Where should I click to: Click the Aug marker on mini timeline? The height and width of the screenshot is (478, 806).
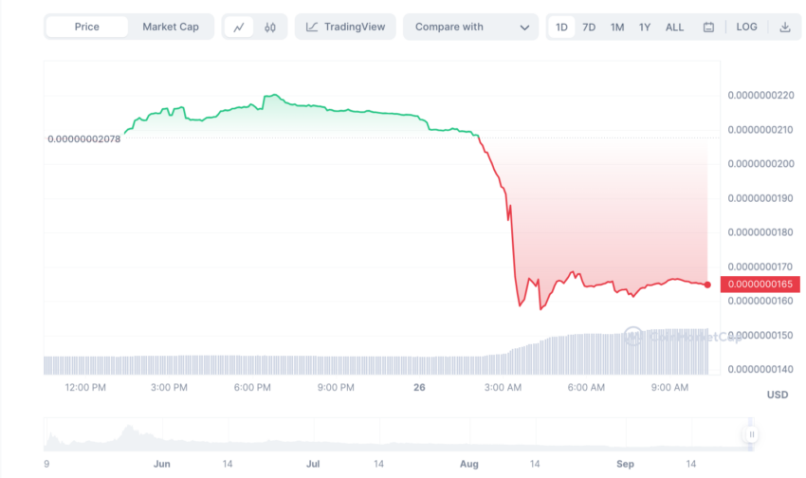click(x=468, y=464)
